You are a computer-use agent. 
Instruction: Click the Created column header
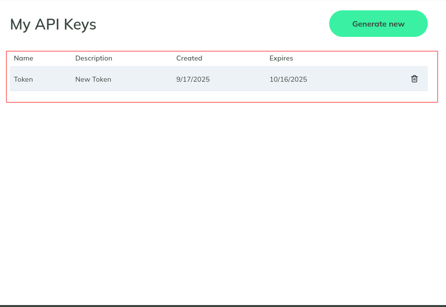pyautogui.click(x=189, y=58)
